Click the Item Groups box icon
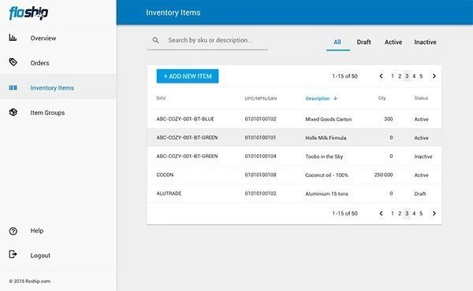Image resolution: width=473 pixels, height=291 pixels. [13, 112]
